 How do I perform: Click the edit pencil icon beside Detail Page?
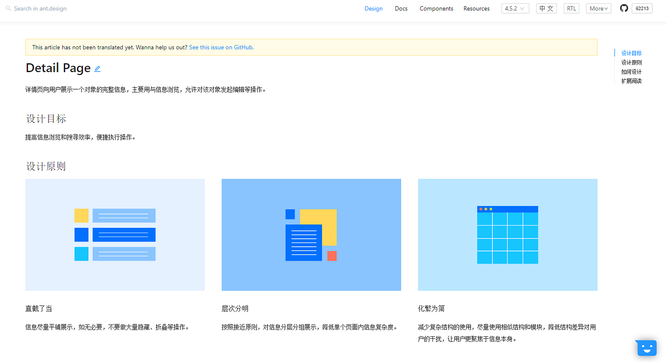[x=98, y=69]
